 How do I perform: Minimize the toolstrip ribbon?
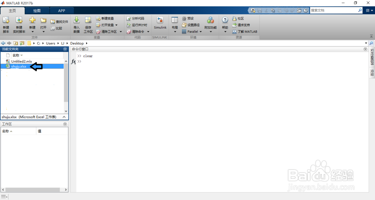[371, 36]
